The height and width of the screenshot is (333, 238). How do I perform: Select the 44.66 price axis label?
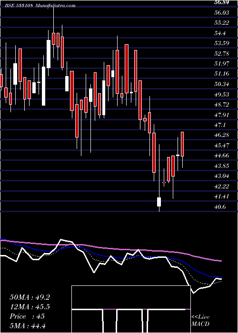pos(221,156)
